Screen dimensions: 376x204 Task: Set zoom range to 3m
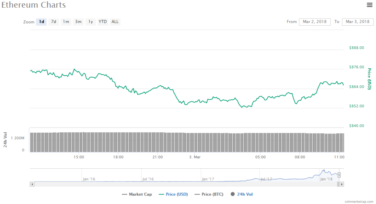click(78, 22)
